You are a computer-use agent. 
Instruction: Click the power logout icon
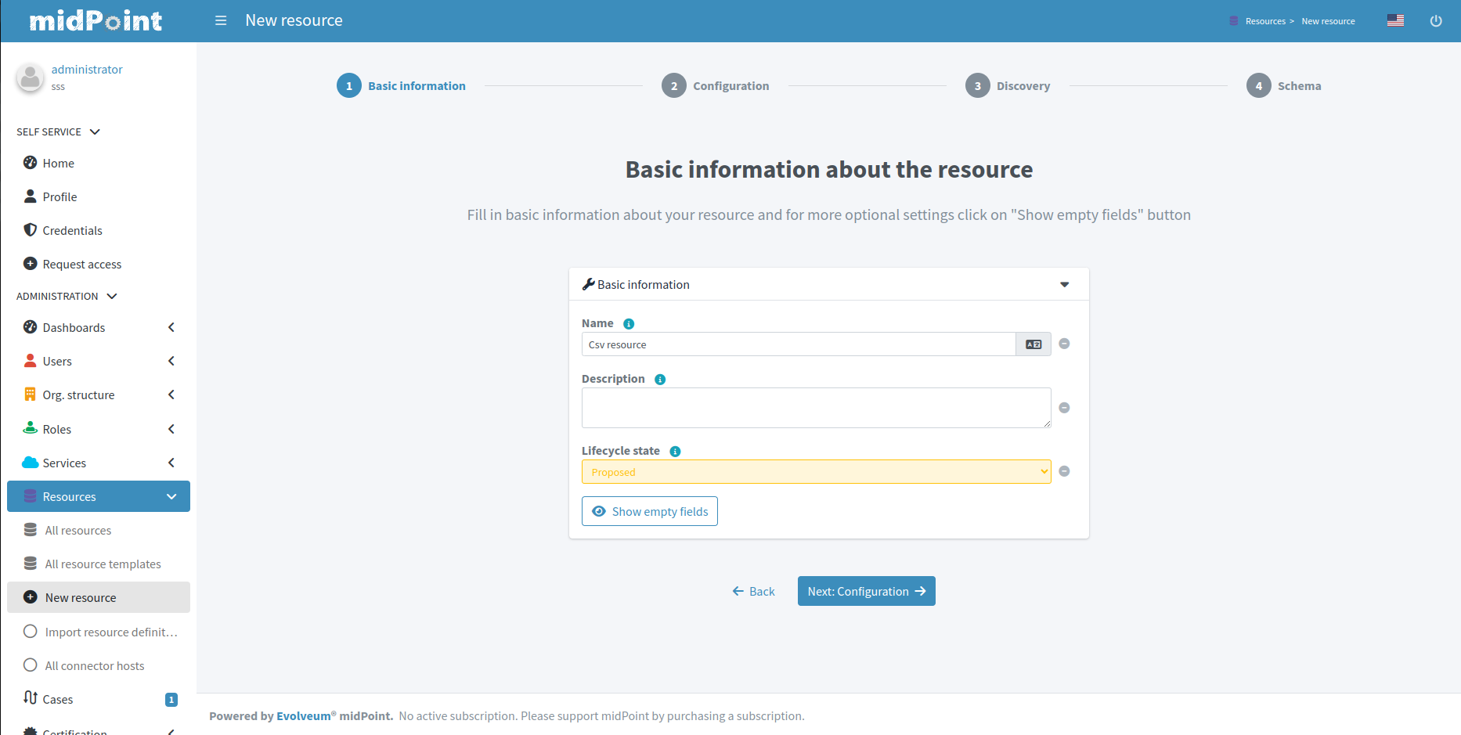(x=1436, y=21)
